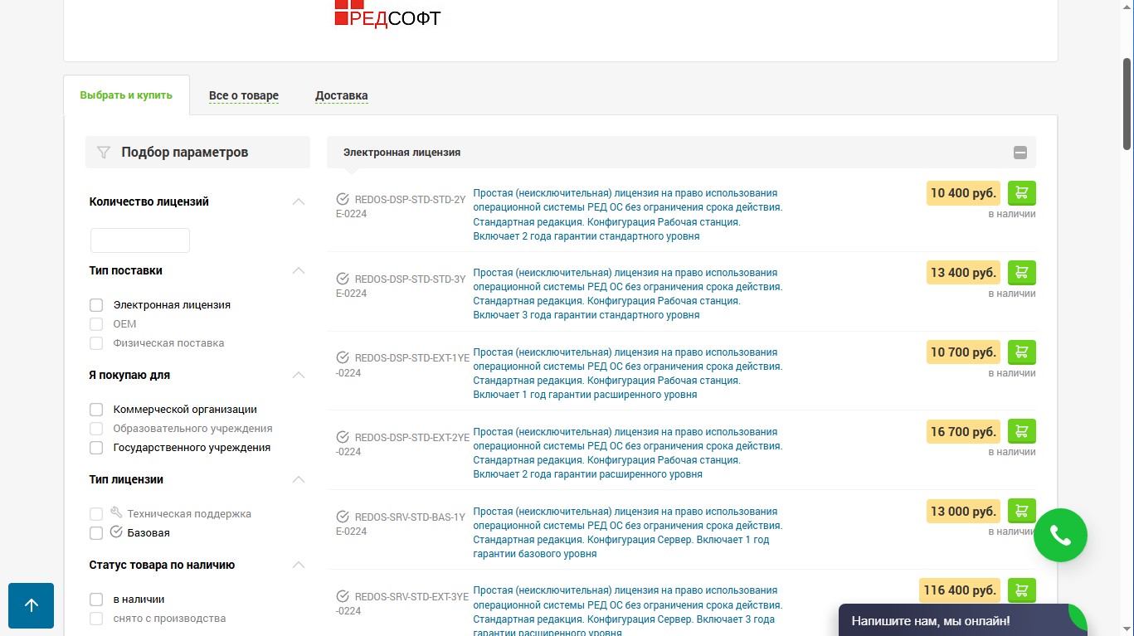Collapse the Электронная лицензия section with minus icon
This screenshot has width=1134, height=636.
1020,153
